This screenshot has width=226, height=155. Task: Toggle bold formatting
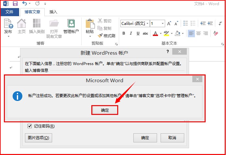[x=124, y=33]
